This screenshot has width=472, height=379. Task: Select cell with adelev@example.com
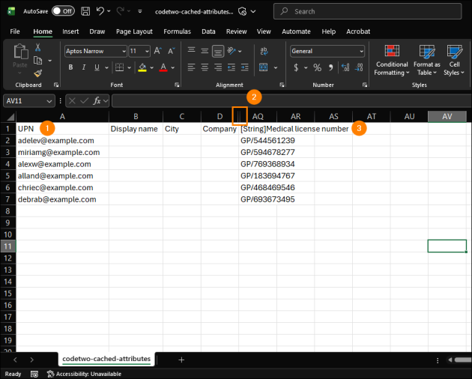[62, 141]
